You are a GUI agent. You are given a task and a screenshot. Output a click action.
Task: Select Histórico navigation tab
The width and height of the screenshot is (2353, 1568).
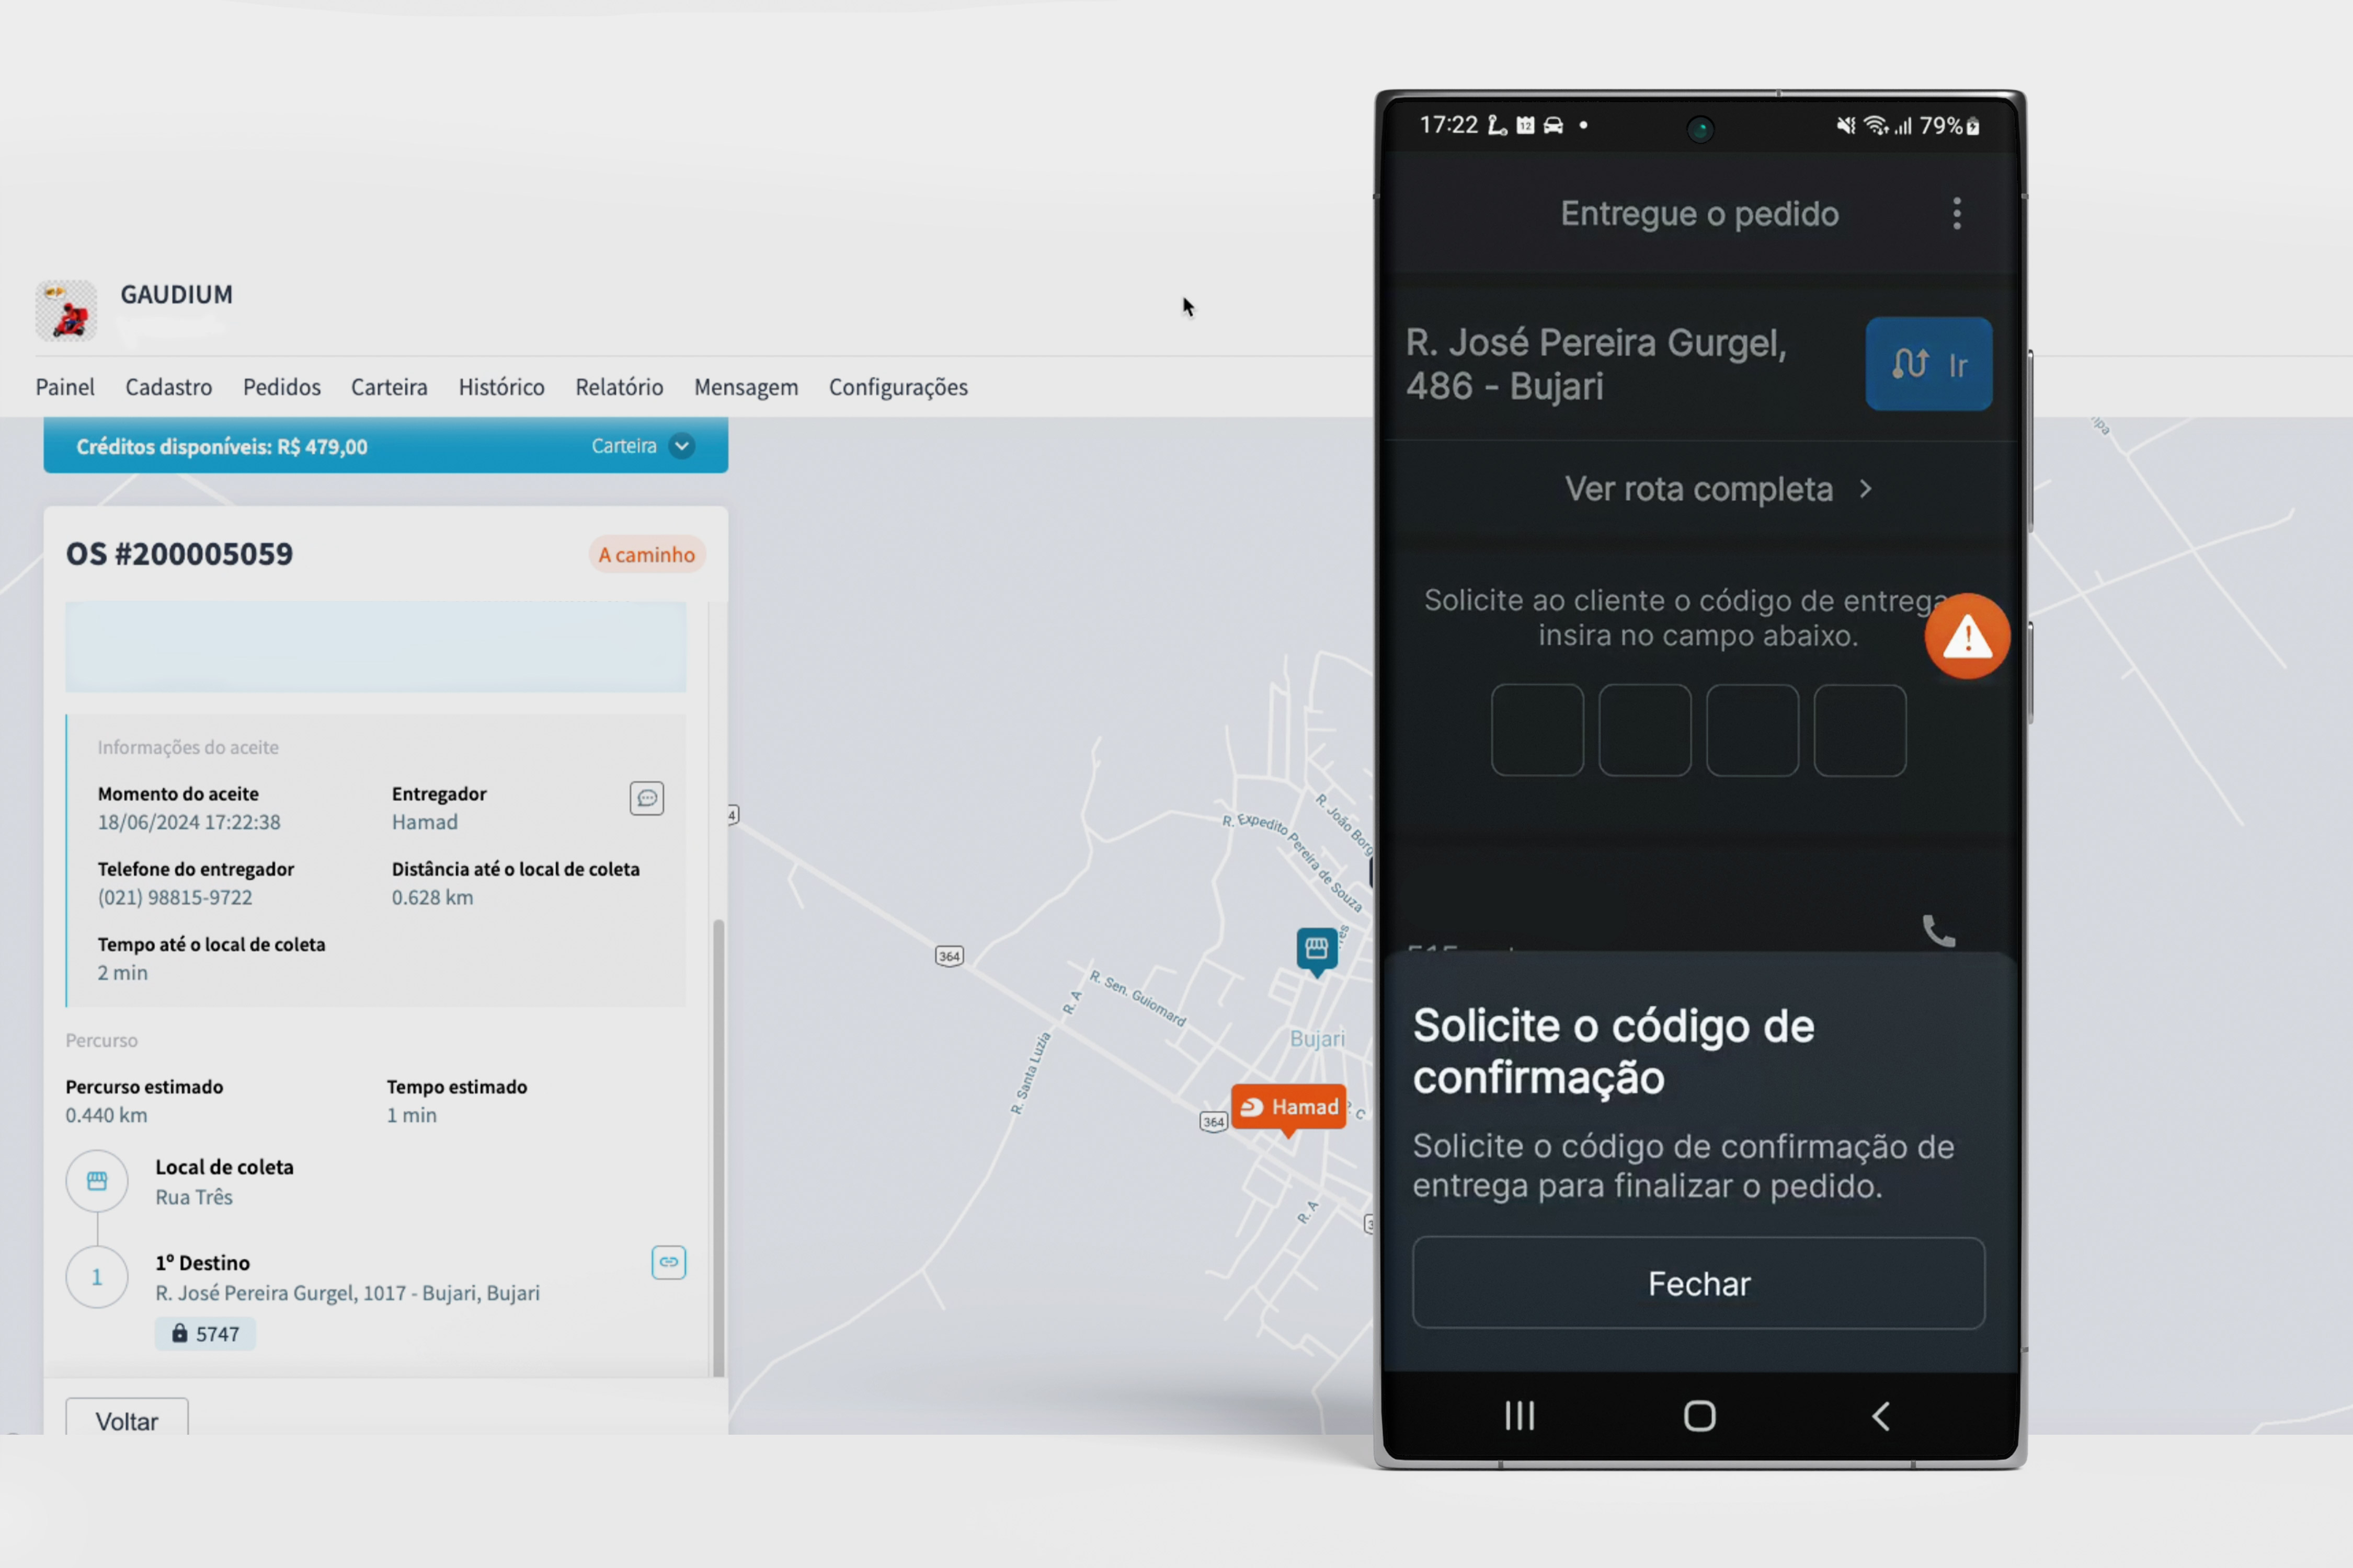(499, 387)
